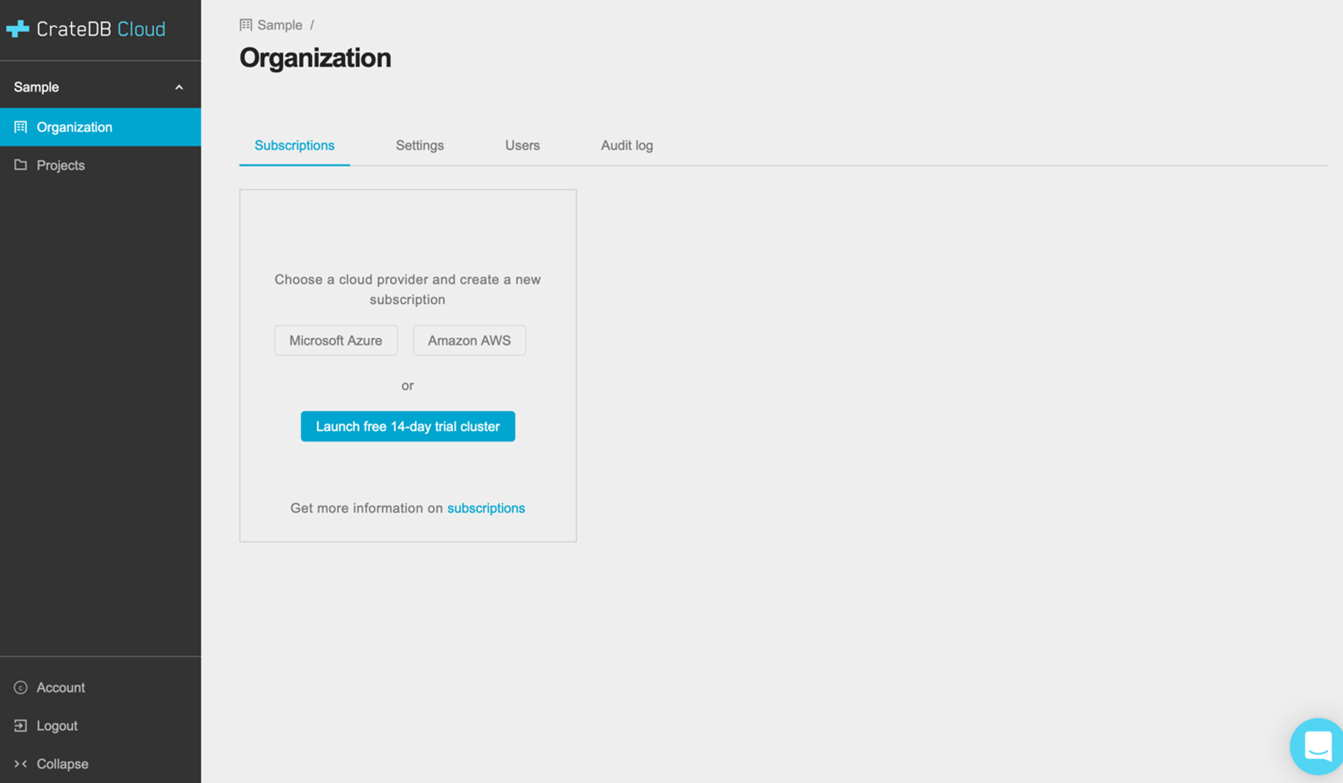Open the chat support bubble
1343x783 pixels.
click(x=1316, y=746)
